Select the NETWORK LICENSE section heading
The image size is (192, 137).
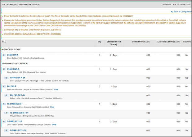coord(11,50)
